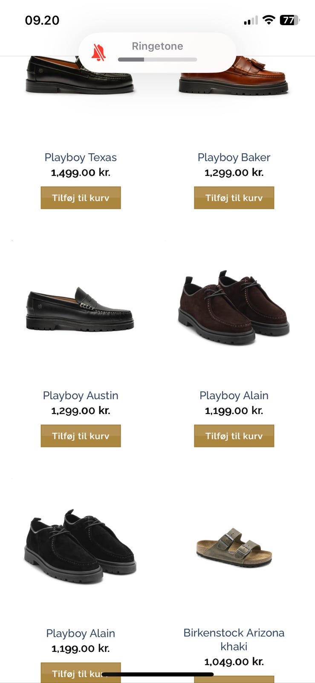View the Birkenstock Arizona sandal image
315x683 pixels.
tap(234, 547)
